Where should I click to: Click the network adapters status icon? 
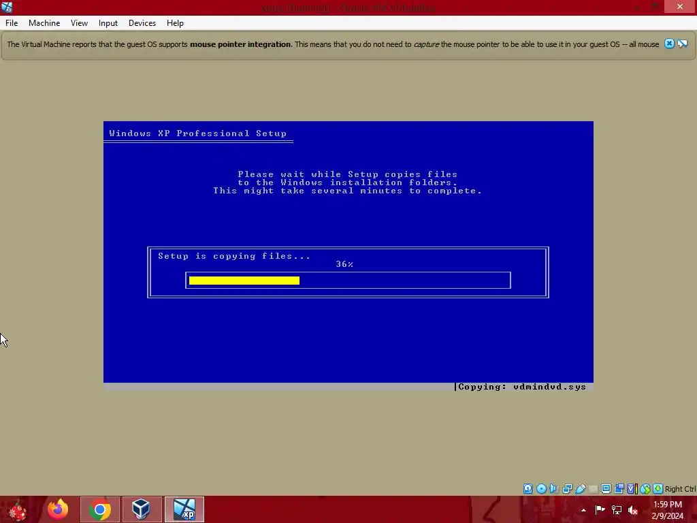(567, 489)
